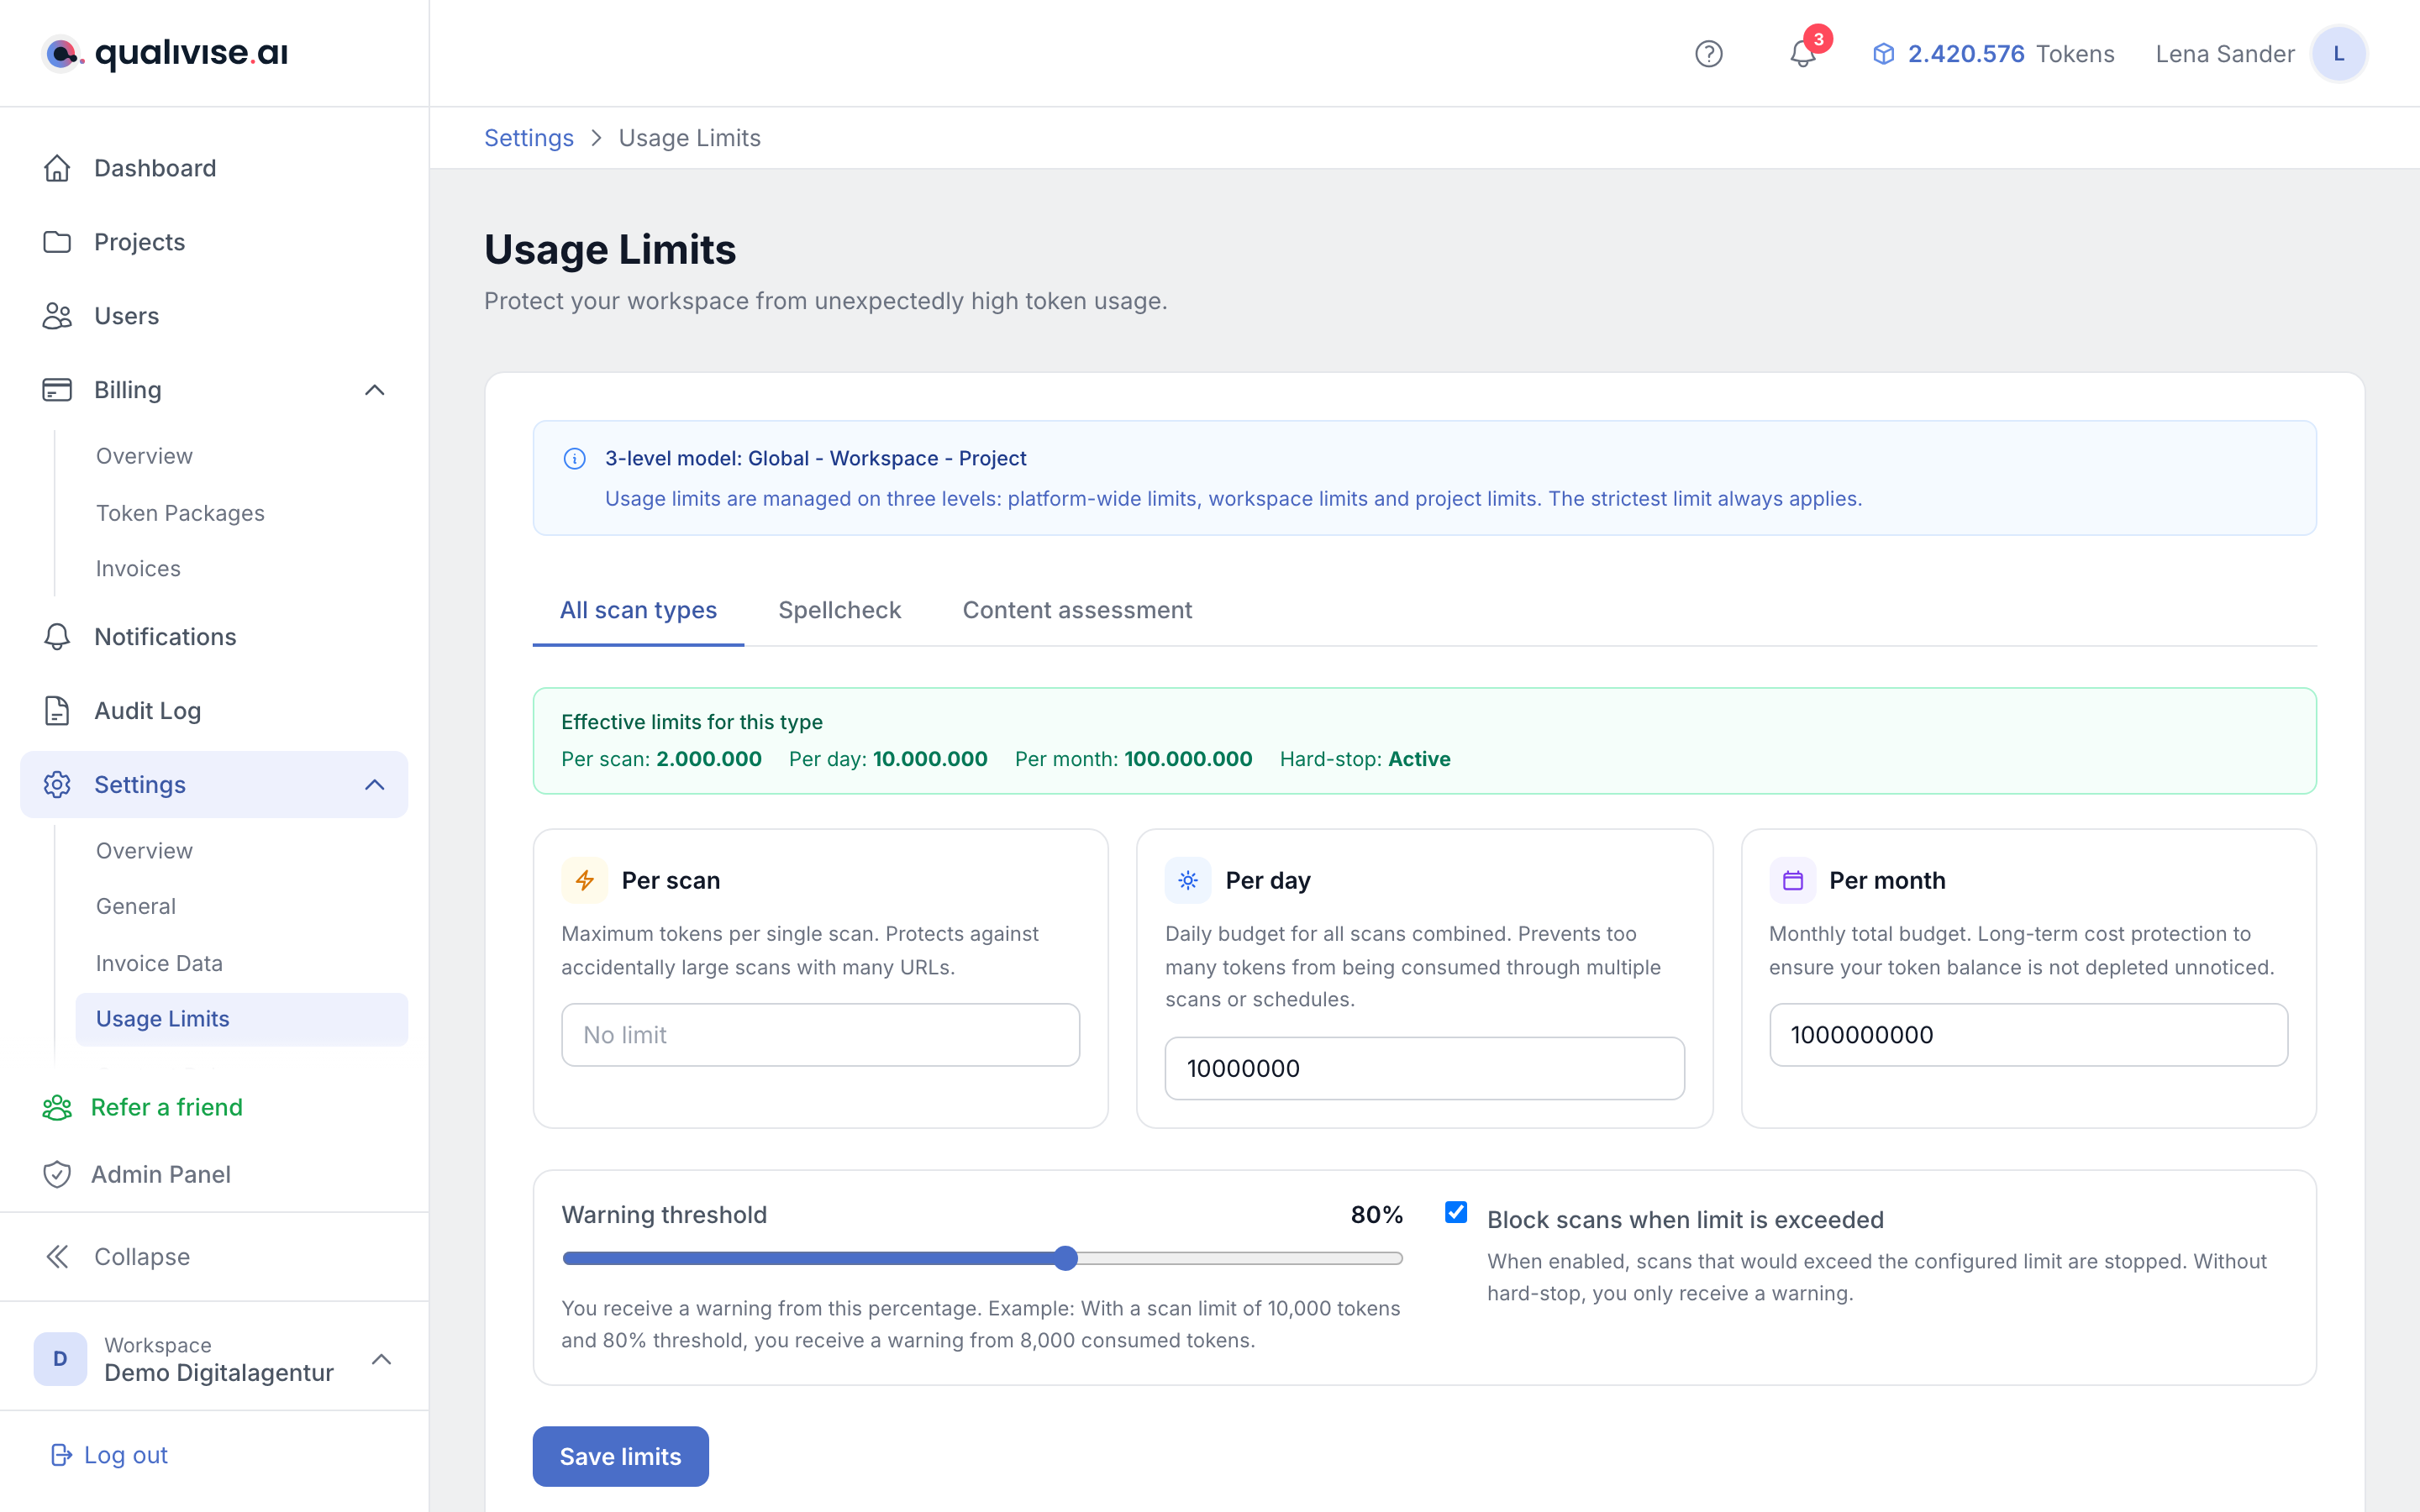Click the info icon in the 3-level banner

[x=574, y=459]
